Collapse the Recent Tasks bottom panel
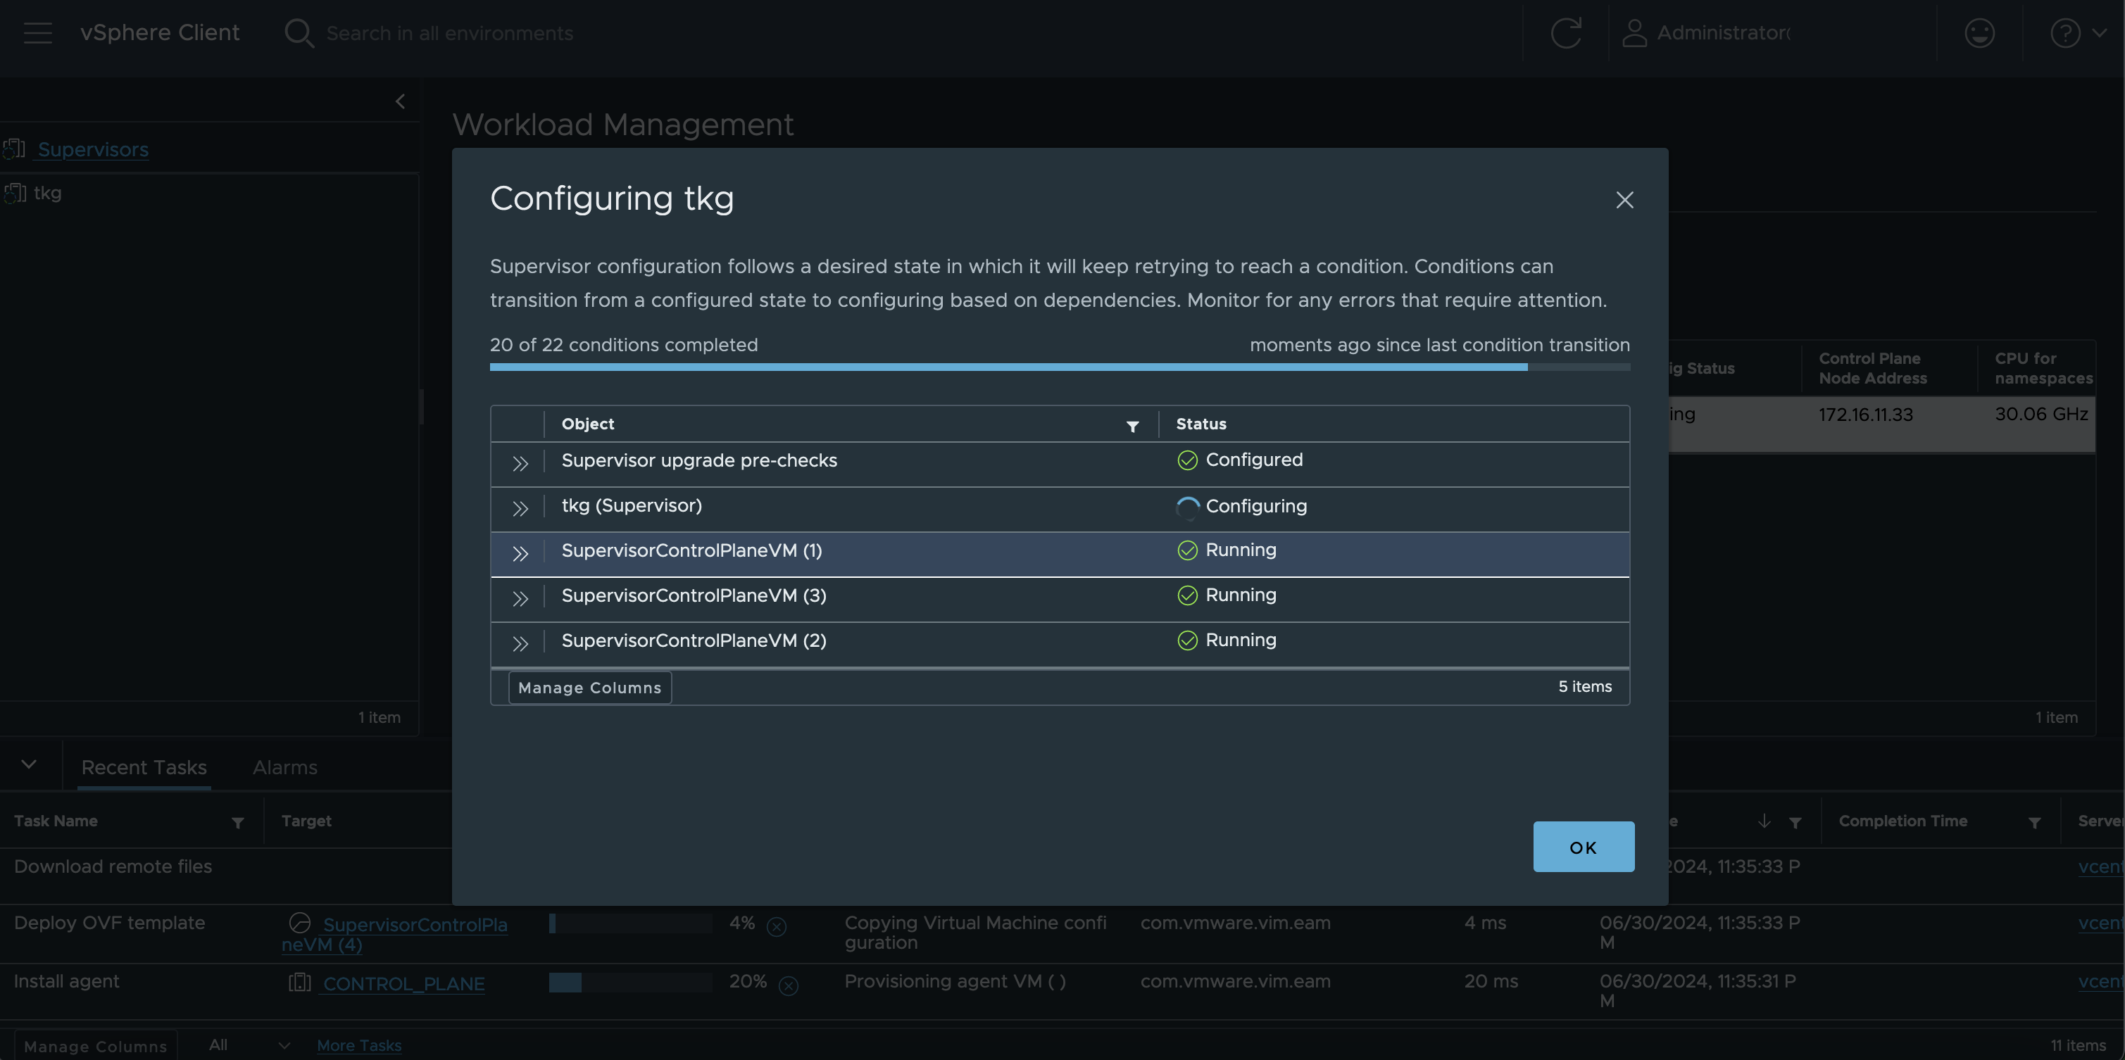The height and width of the screenshot is (1060, 2125). point(29,764)
